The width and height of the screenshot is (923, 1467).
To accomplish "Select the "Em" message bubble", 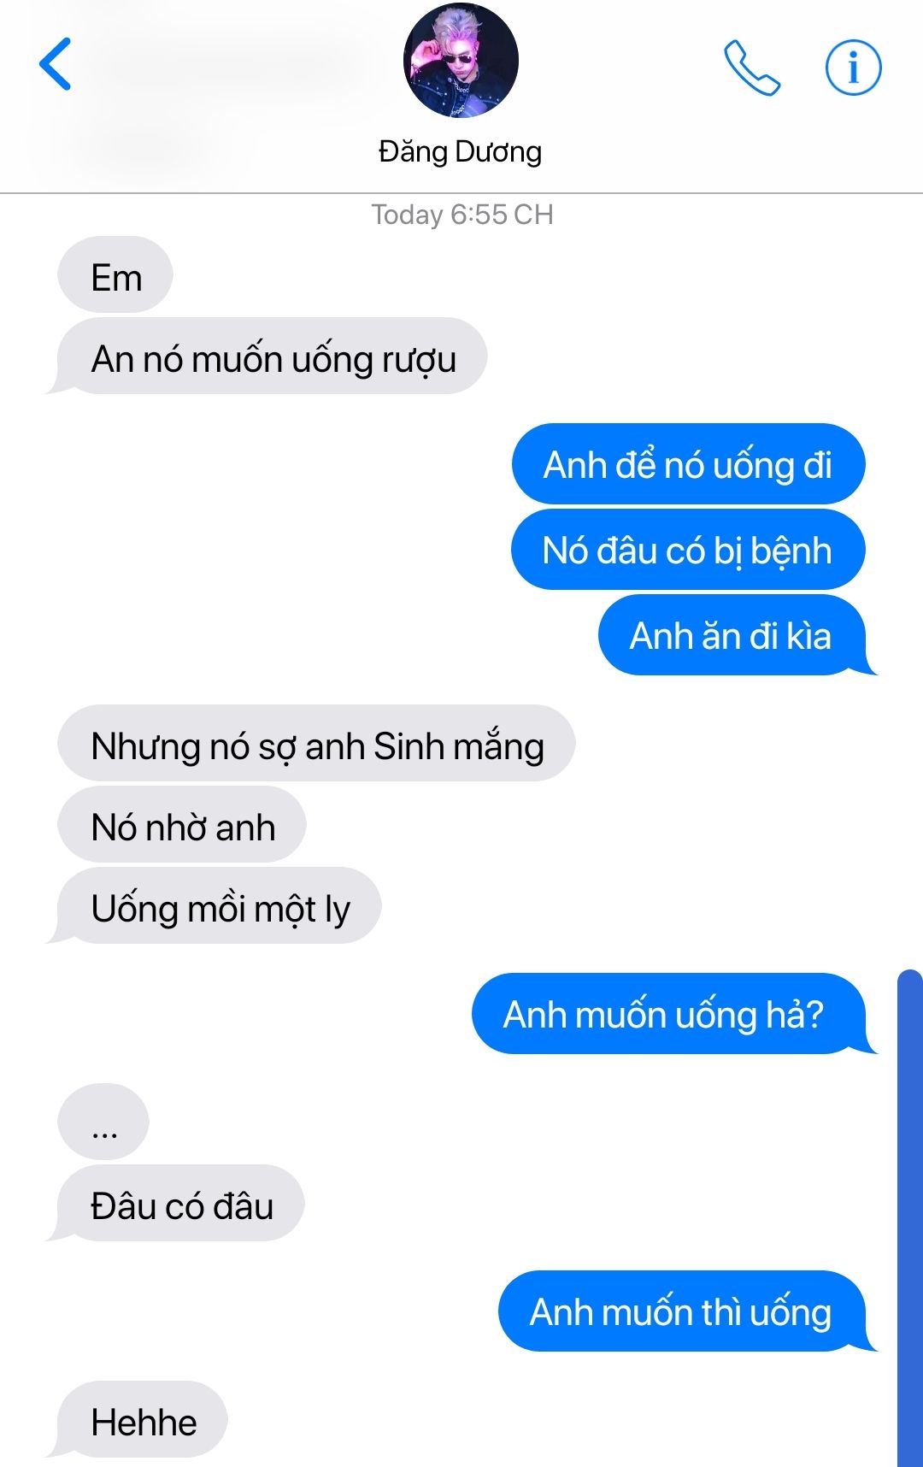I will click(115, 275).
